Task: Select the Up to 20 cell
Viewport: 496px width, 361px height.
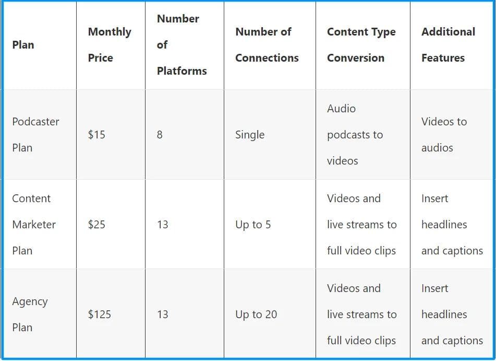Action: (256, 314)
